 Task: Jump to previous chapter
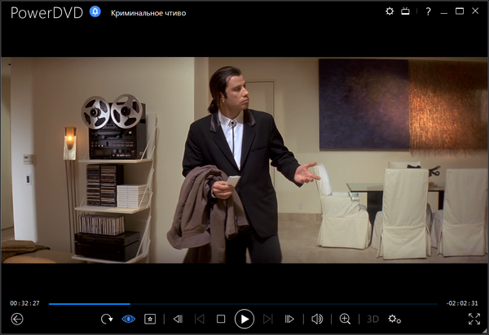(x=200, y=319)
